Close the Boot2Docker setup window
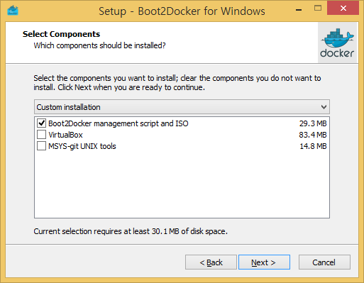The height and width of the screenshot is (283, 364). point(343,9)
